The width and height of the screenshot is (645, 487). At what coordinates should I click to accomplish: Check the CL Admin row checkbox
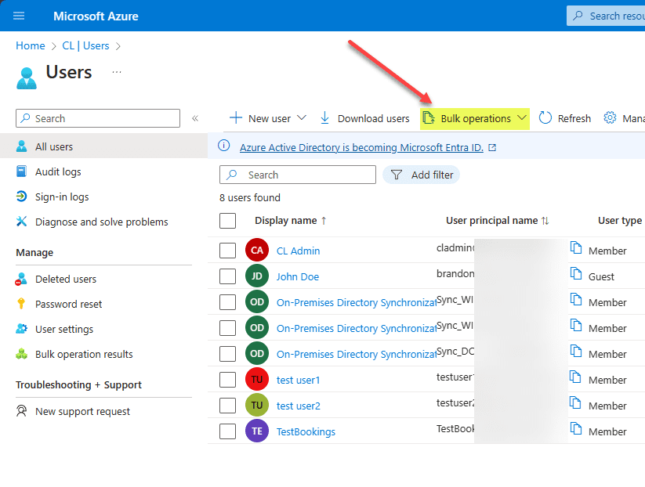pyautogui.click(x=227, y=251)
